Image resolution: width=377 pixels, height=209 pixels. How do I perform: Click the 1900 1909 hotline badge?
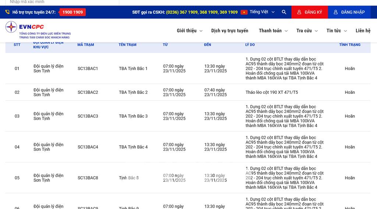pos(73,12)
